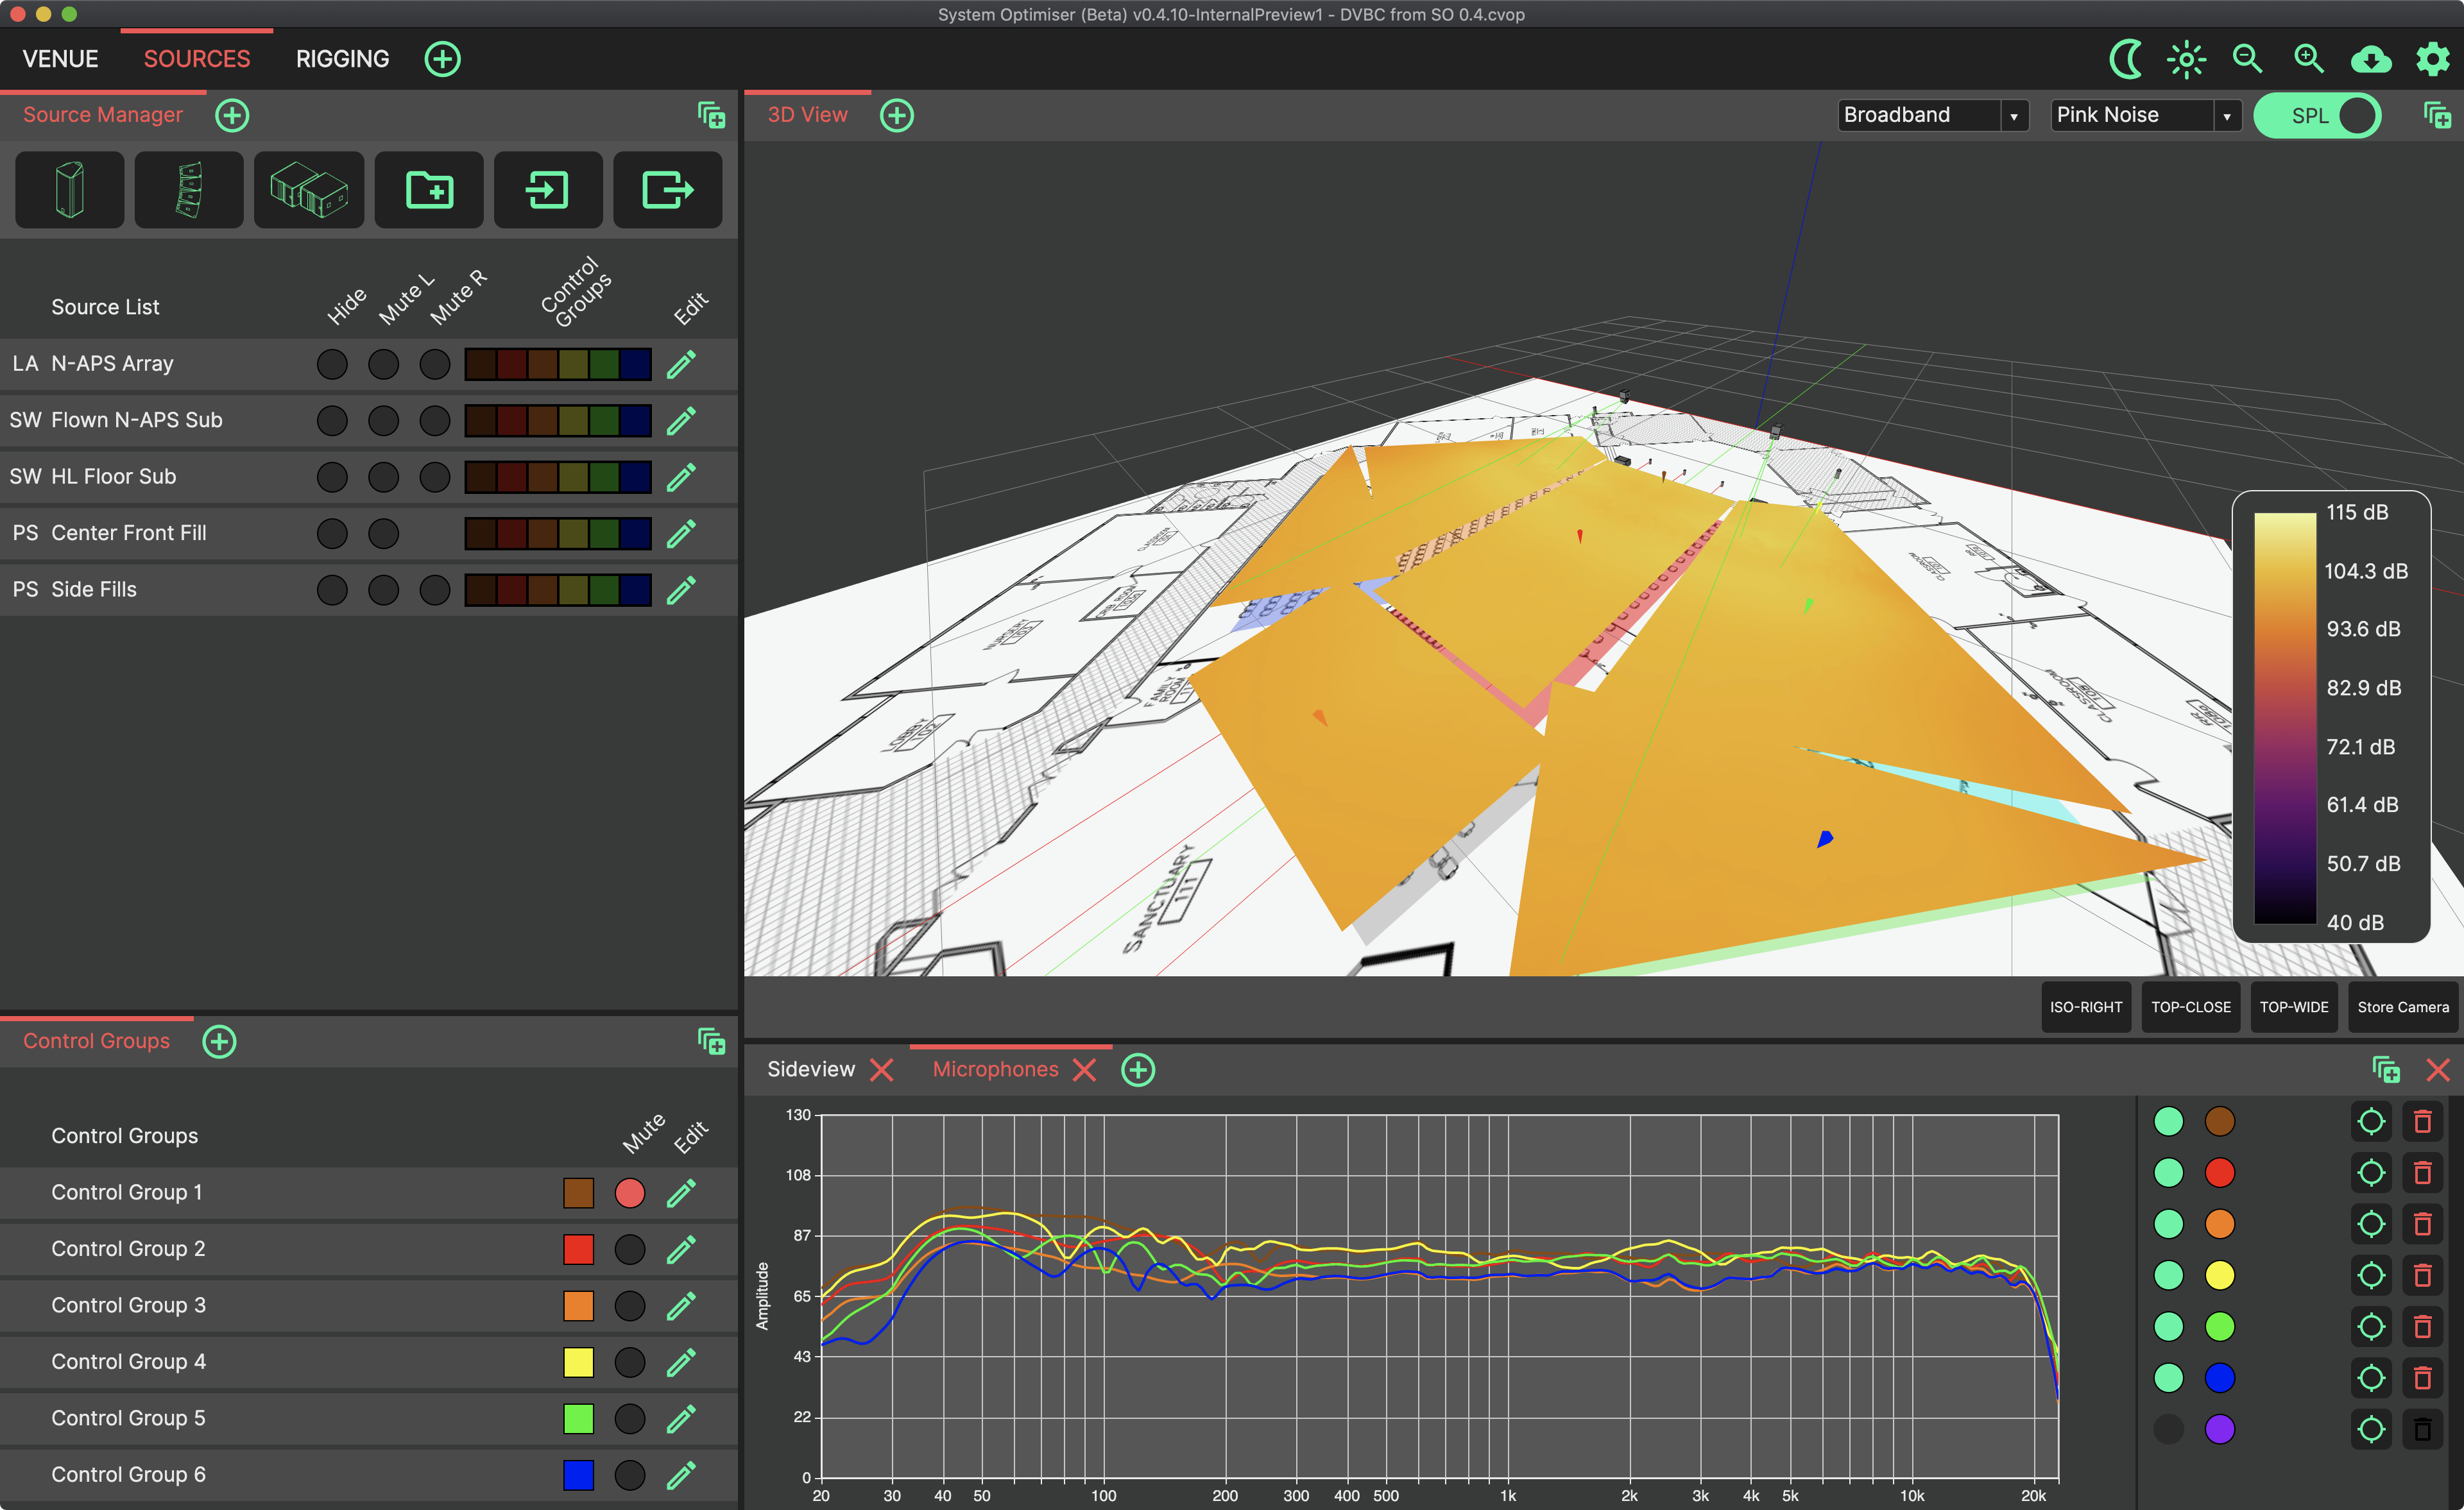
Task: Locate the yellow microphone target icon
Action: [2371, 1275]
